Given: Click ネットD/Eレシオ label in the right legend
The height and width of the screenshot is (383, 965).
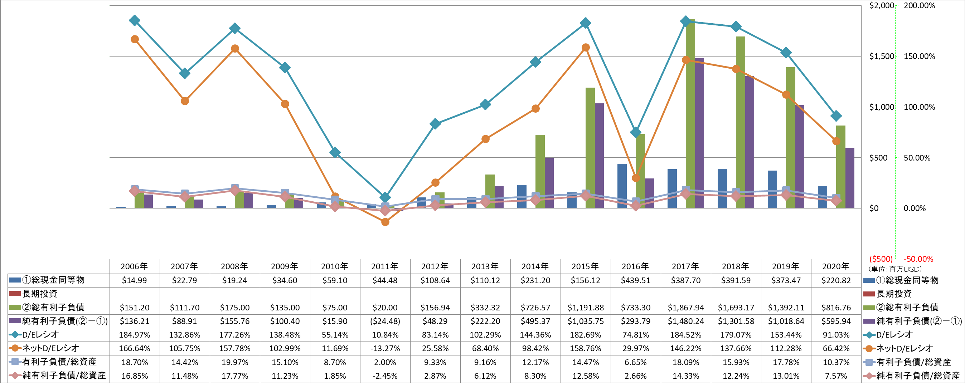Looking at the screenshot, I should (905, 348).
